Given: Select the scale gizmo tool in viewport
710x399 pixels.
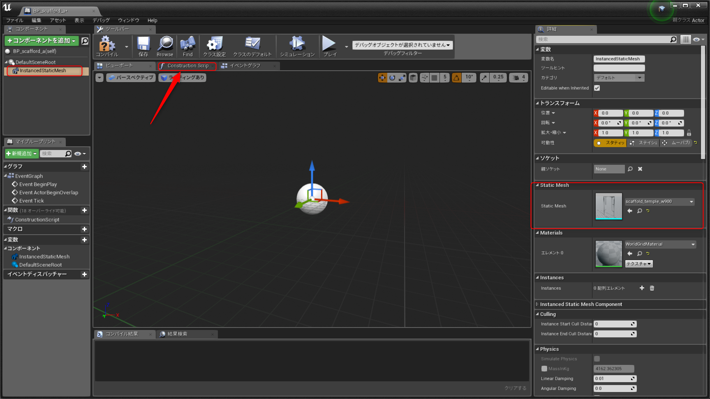Looking at the screenshot, I should tap(402, 78).
